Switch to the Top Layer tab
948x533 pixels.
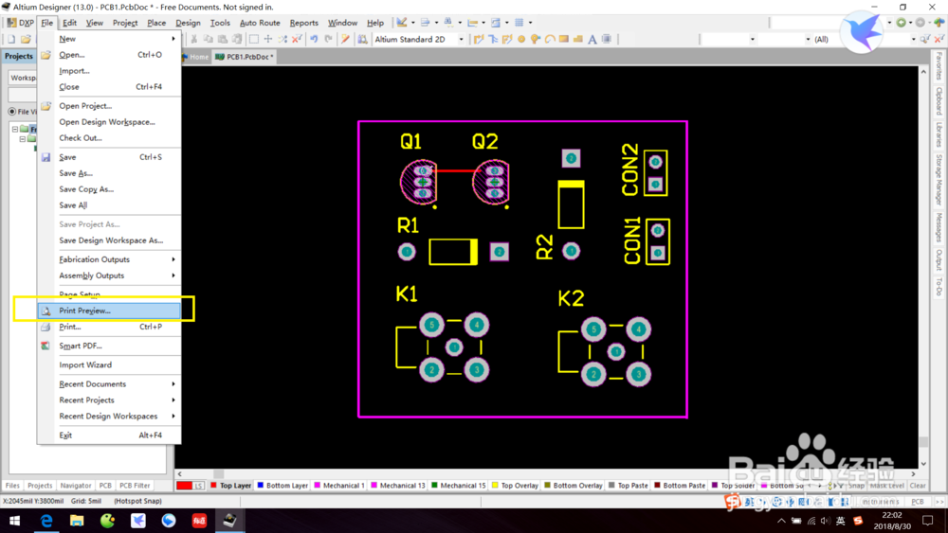(x=231, y=486)
